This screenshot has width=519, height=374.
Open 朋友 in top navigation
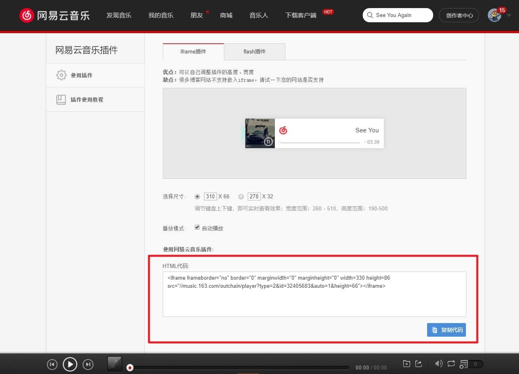point(197,15)
